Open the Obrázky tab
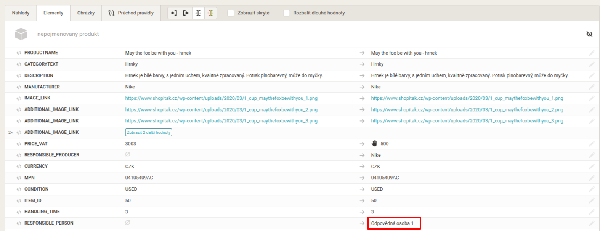This screenshot has height=231, width=600. coord(86,13)
